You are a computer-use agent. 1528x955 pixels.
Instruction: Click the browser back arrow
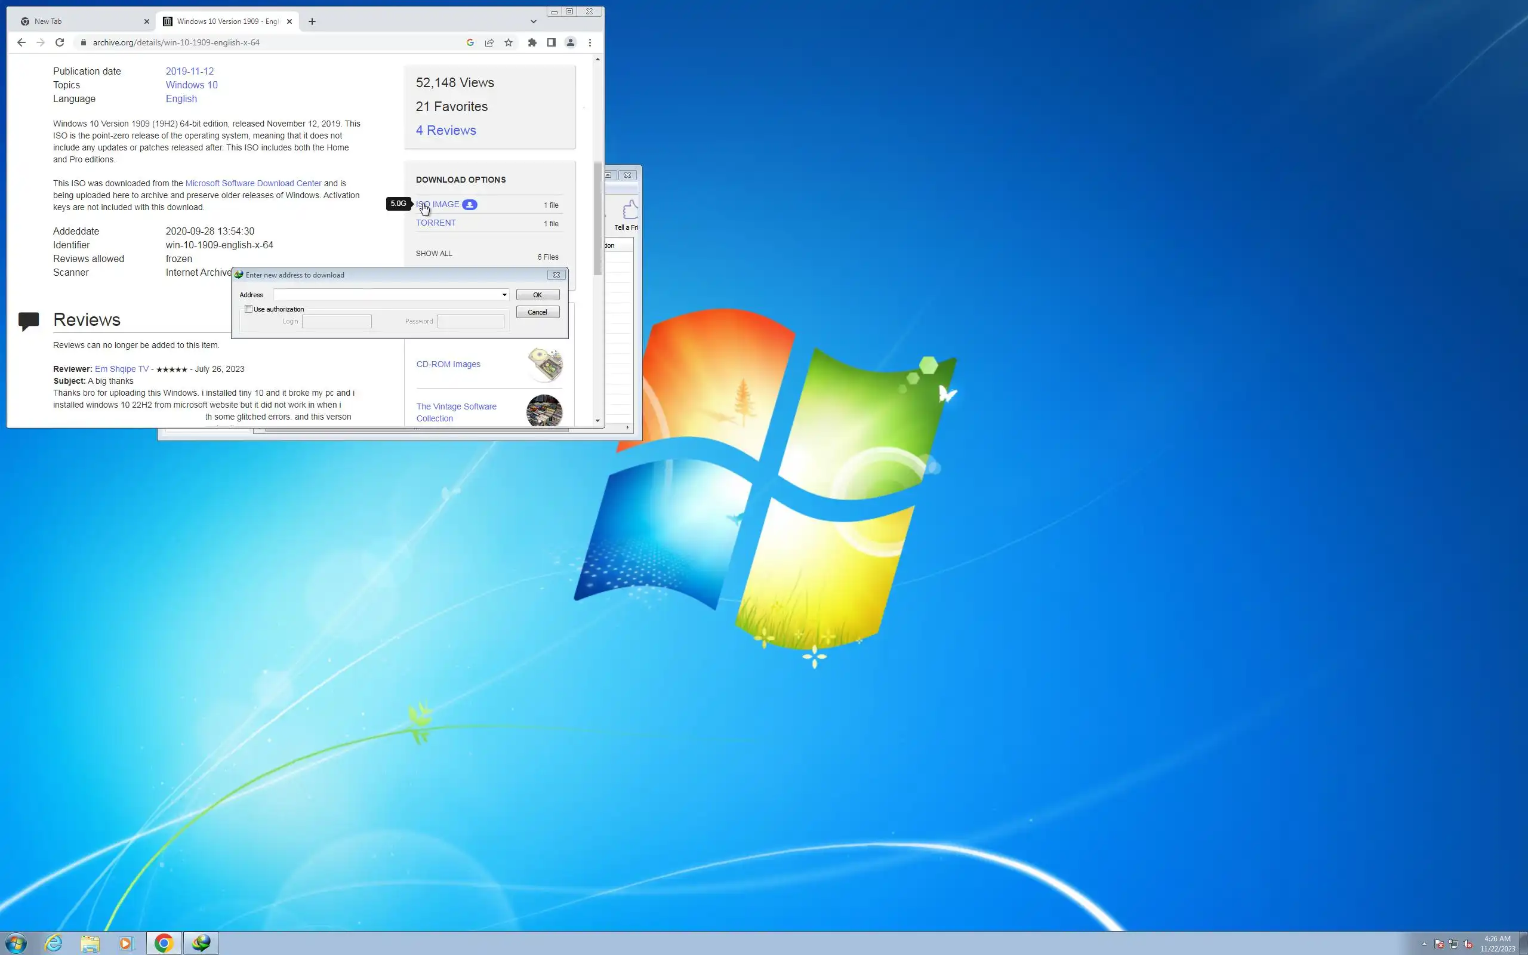point(21,42)
